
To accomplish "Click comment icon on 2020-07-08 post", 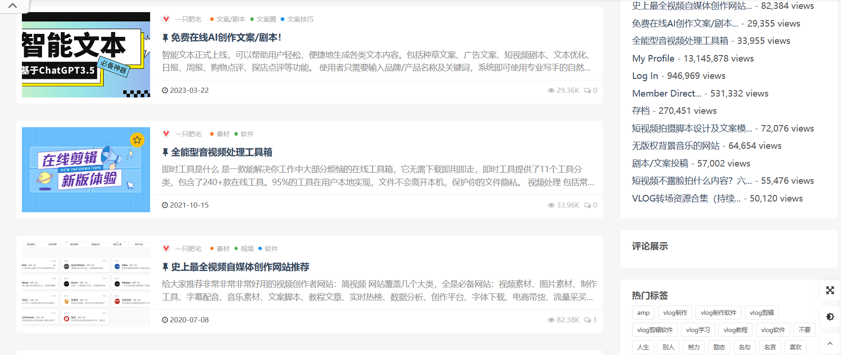I will point(587,320).
